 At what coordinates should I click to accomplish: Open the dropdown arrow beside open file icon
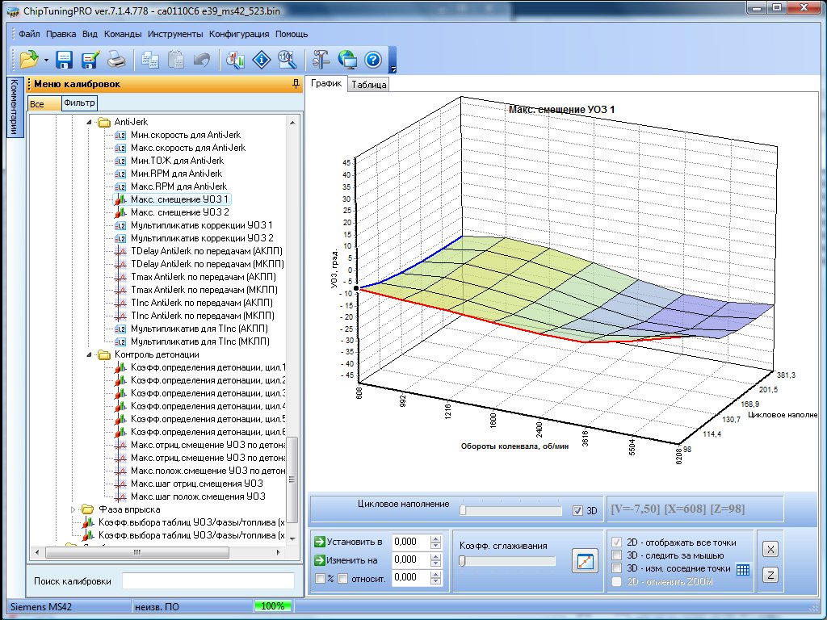(x=47, y=60)
